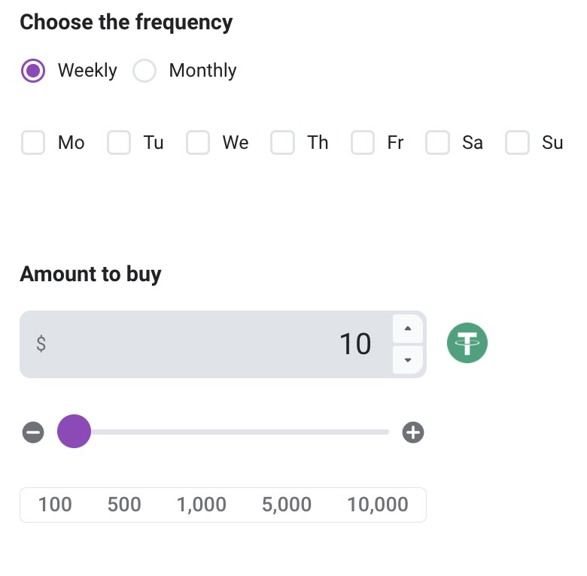This screenshot has width=587, height=576.
Task: Select the Weekly frequency option
Action: coord(33,71)
